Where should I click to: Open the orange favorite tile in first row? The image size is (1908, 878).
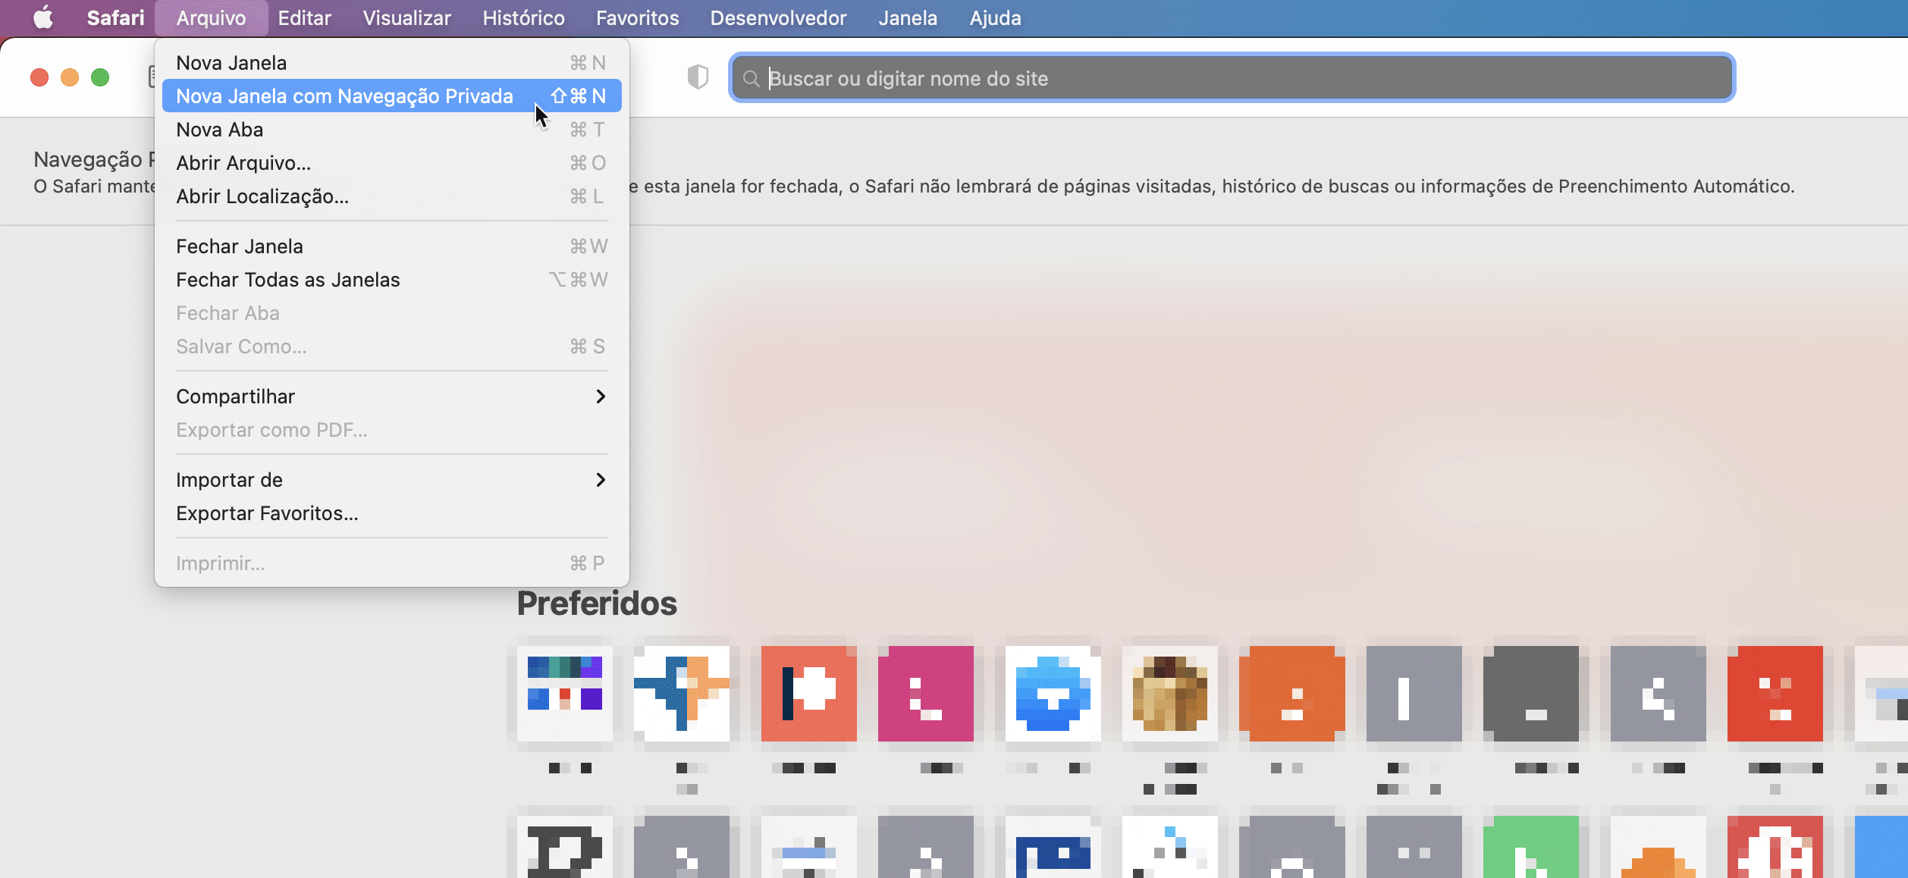click(x=1292, y=694)
